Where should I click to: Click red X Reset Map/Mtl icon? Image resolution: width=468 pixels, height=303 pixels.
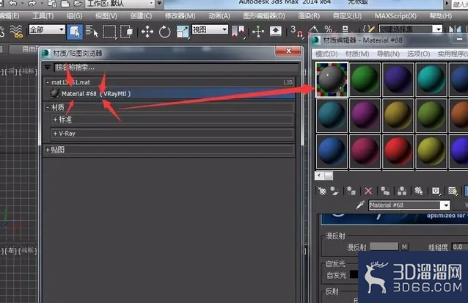pyautogui.click(x=368, y=191)
